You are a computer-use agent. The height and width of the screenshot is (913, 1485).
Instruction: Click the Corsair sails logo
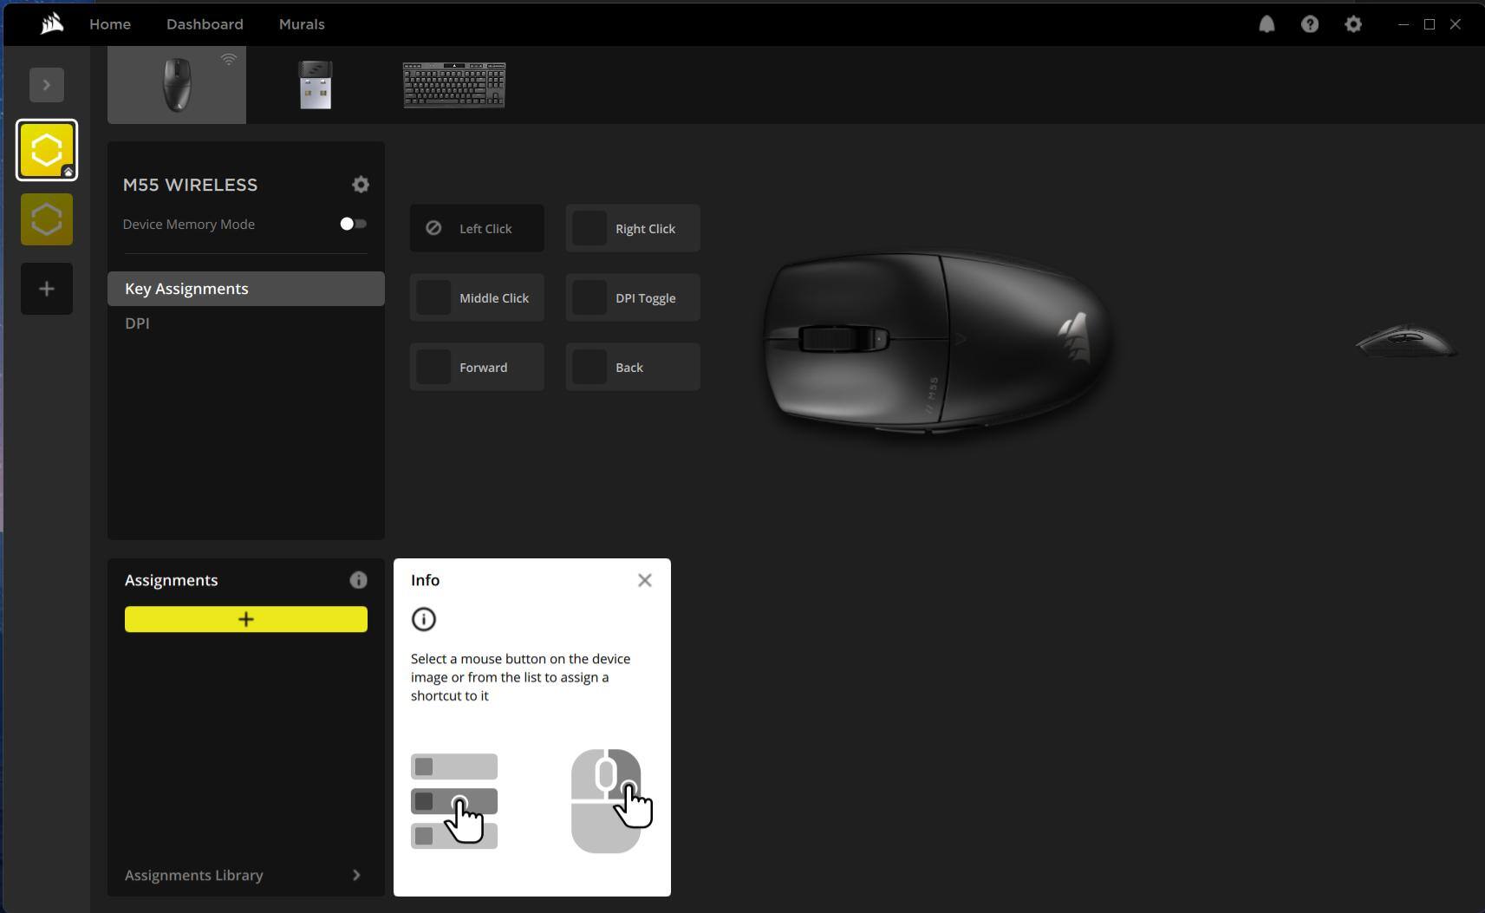click(51, 23)
